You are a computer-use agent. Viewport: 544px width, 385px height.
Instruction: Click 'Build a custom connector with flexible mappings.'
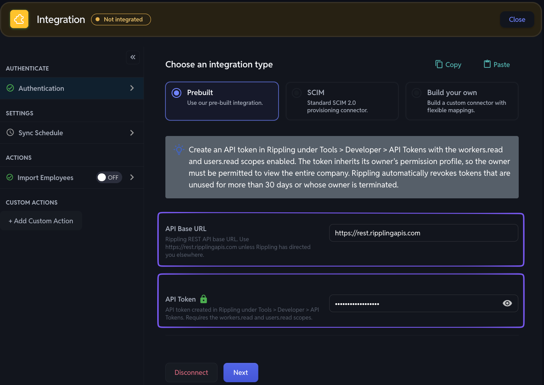pyautogui.click(x=467, y=106)
